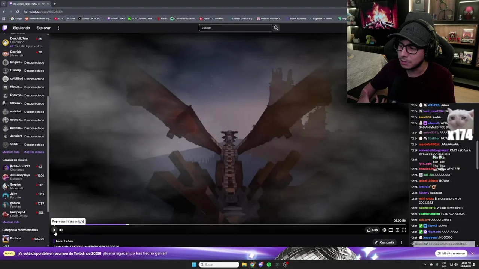
Task: Open Daarick Minecraft channel in sidebar
Action: [x=24, y=53]
